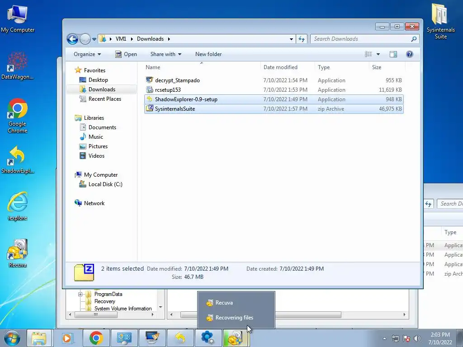Select the decrypt_Stampado file
Image resolution: width=463 pixels, height=347 pixels.
[274, 80]
